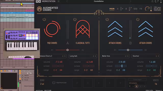The height and width of the screenshot is (91, 163).
Task: Toggle power for Belle Voix Attack Choirs layer
Action: click(107, 19)
